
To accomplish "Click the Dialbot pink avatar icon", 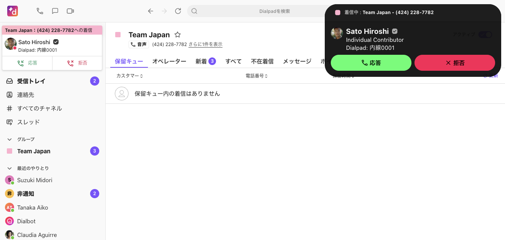I will pos(10,221).
